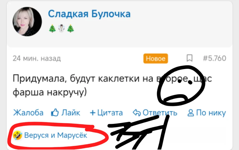This screenshot has width=239, height=150.
Task: Click the person icon beside По нику
Action: (191, 113)
